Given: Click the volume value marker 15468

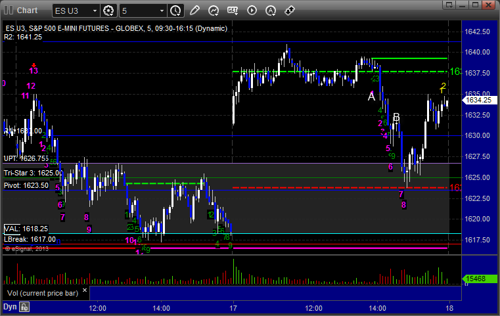Looking at the screenshot, I should pos(479,279).
